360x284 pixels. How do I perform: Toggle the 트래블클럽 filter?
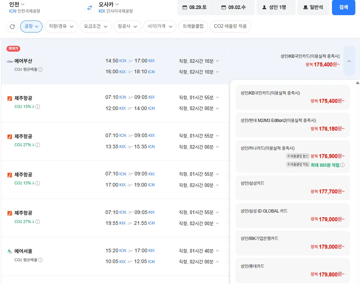click(x=193, y=26)
